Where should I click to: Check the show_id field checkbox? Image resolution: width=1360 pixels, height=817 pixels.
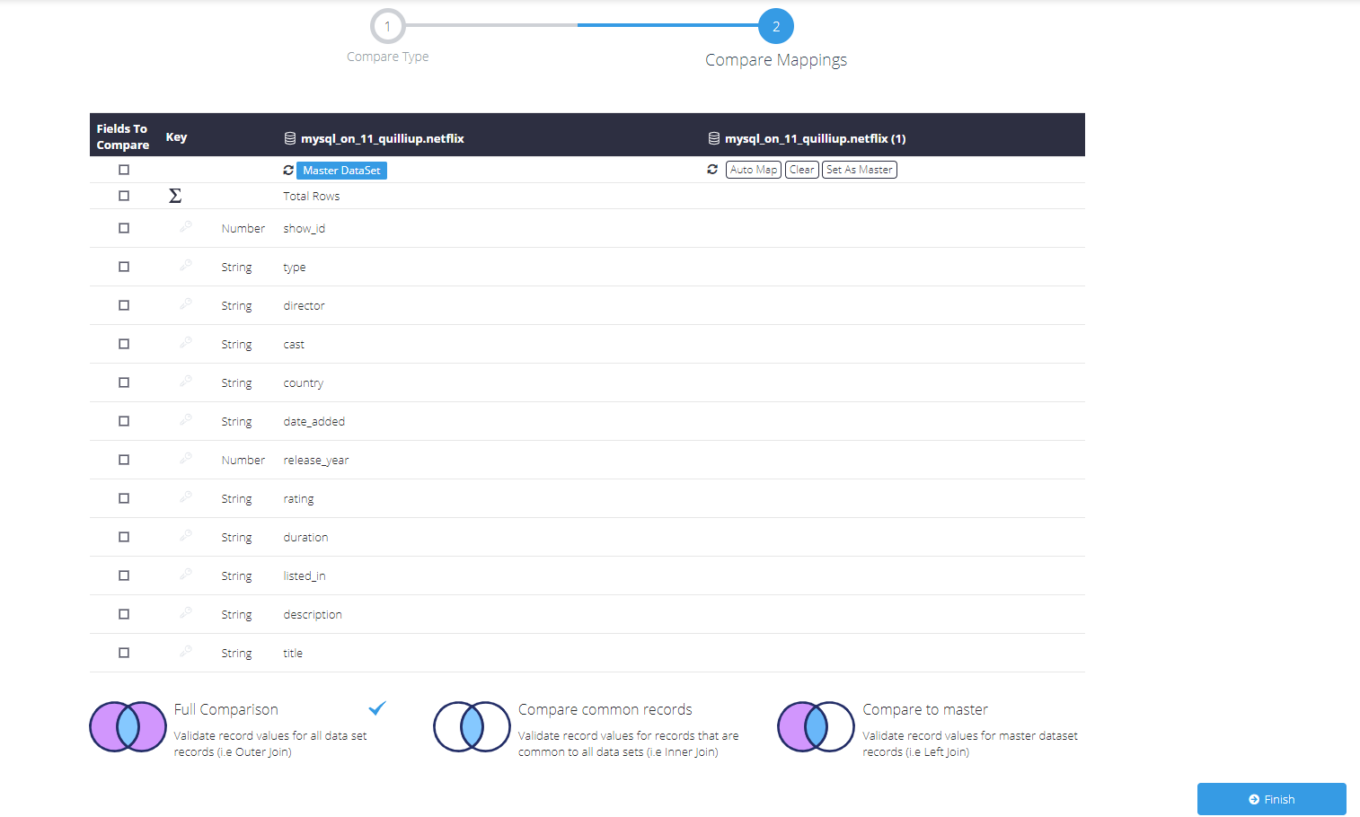(124, 228)
